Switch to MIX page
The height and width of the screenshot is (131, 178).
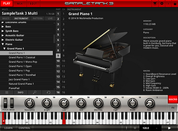click(20, 4)
